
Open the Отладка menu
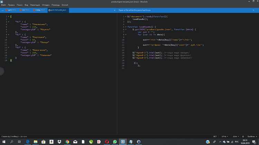point(46,5)
